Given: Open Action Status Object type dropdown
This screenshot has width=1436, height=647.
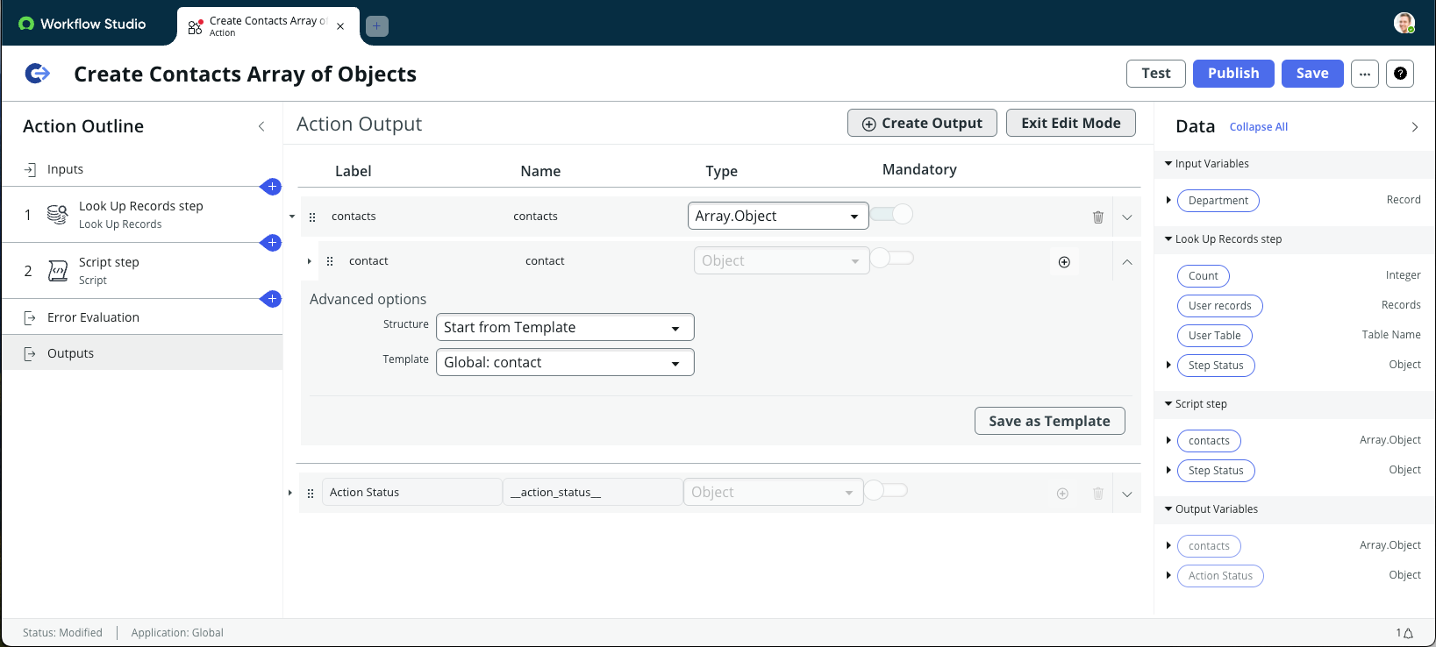Looking at the screenshot, I should click(773, 492).
